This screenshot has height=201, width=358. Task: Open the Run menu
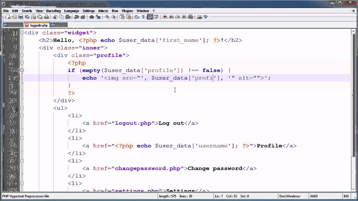[x=115, y=11]
